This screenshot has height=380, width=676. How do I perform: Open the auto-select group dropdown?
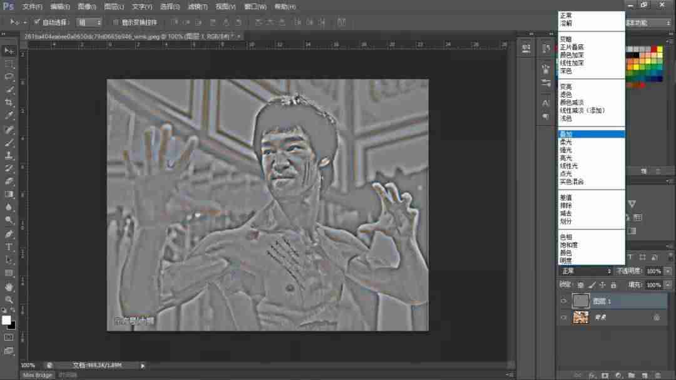89,22
